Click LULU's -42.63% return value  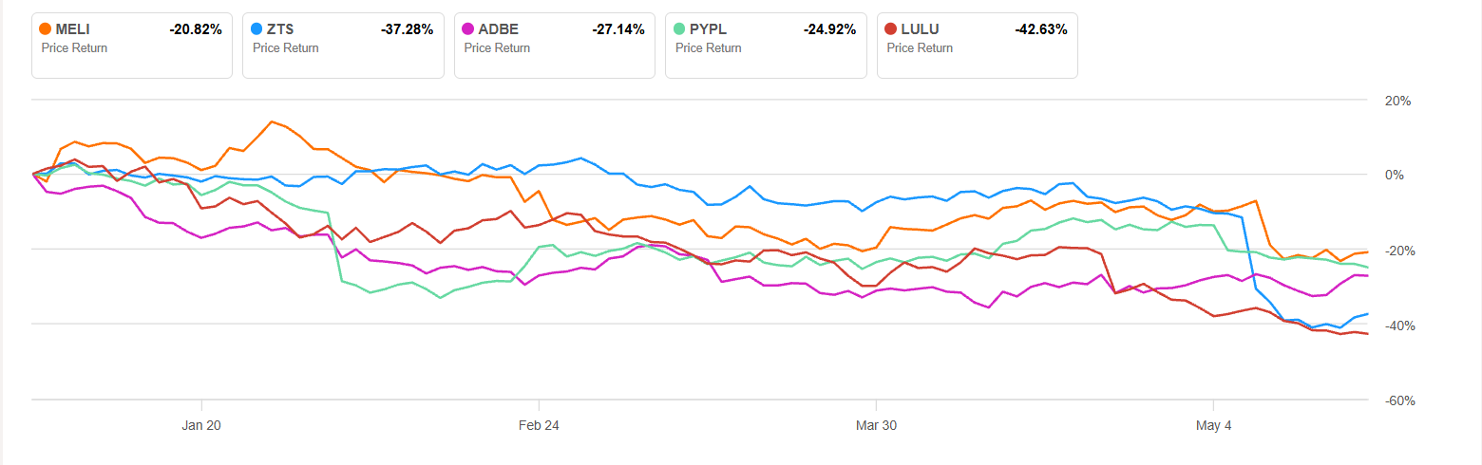1039,29
